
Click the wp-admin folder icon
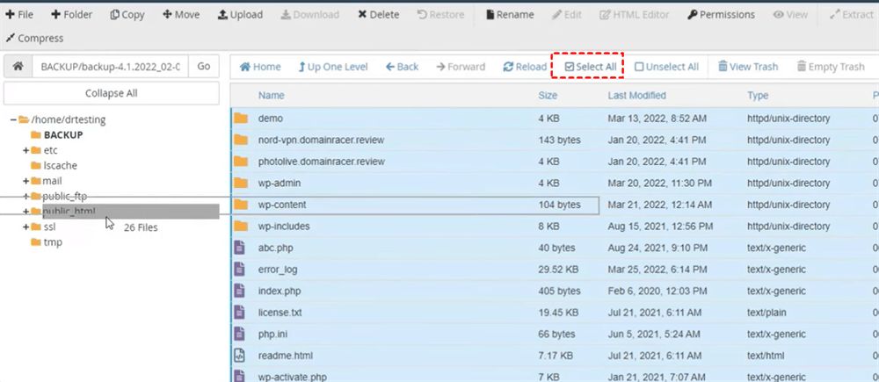[x=241, y=184]
